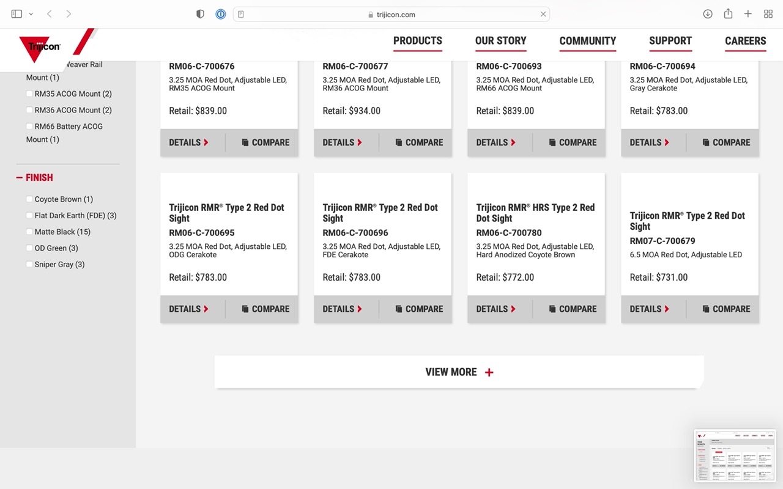Open a new tab with plus icon
783x489 pixels.
coord(748,14)
